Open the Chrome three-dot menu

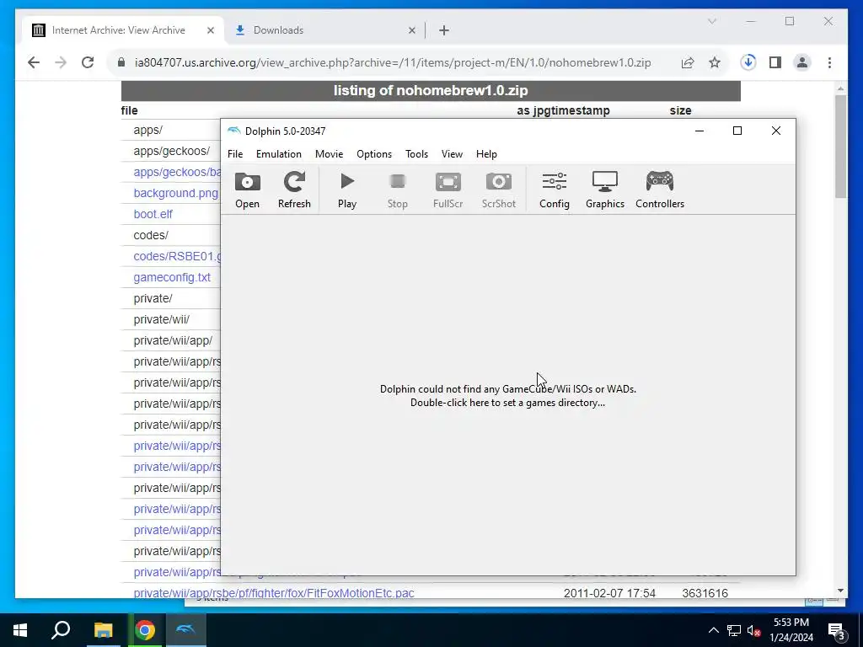pos(829,62)
